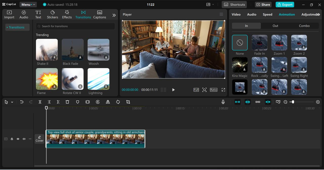
Task: Enter fullscreen preview mode
Action: tap(223, 90)
